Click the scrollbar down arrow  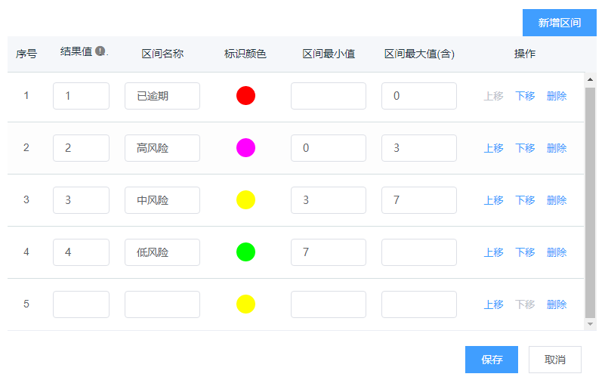tap(590, 323)
